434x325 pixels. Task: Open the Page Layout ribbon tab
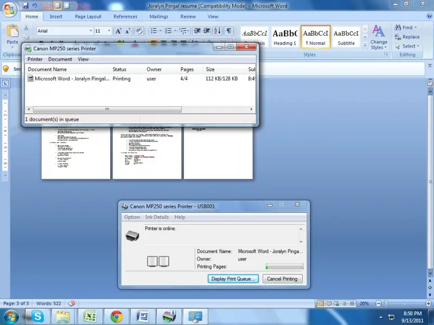[x=88, y=17]
